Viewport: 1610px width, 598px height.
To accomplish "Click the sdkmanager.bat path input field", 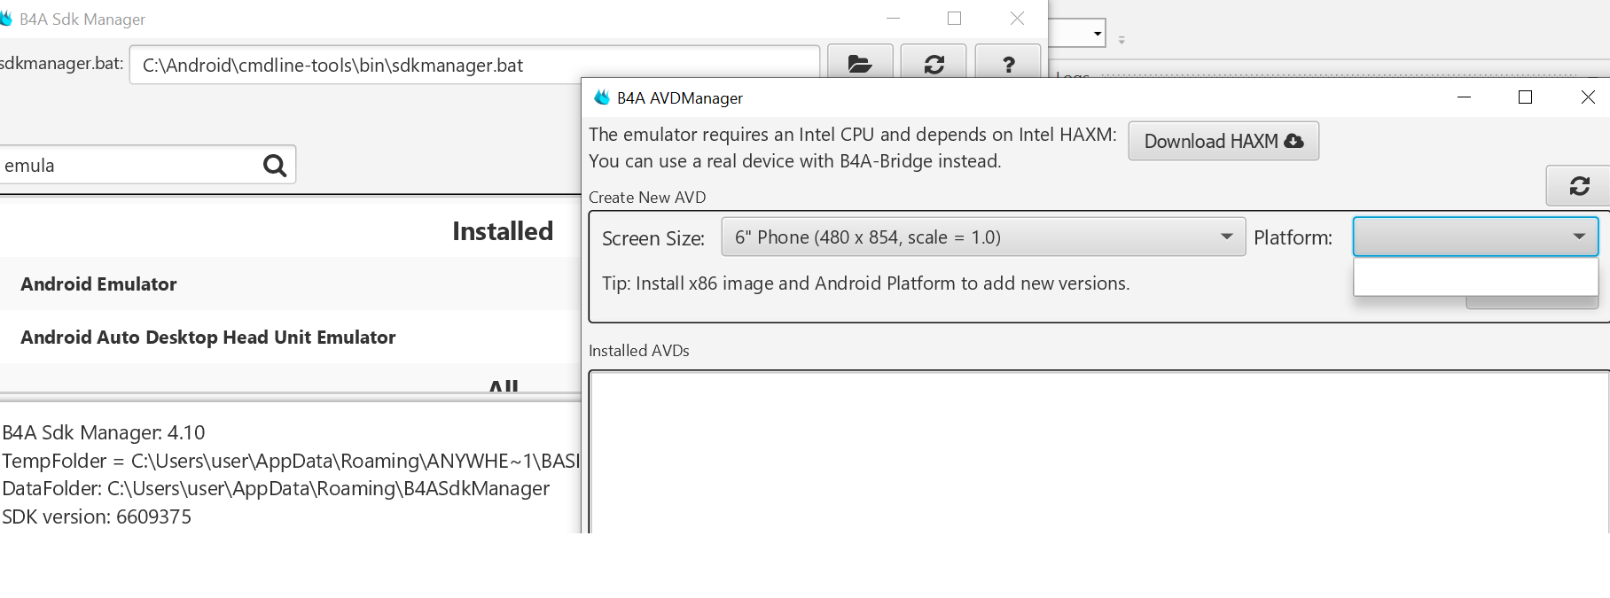I will pos(474,65).
